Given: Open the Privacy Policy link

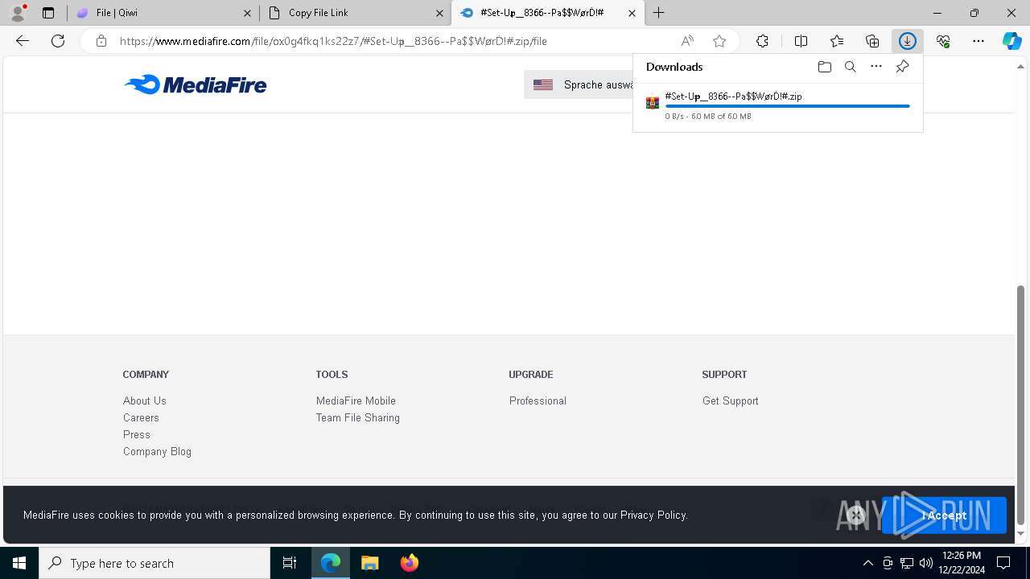Looking at the screenshot, I should pyautogui.click(x=653, y=515).
